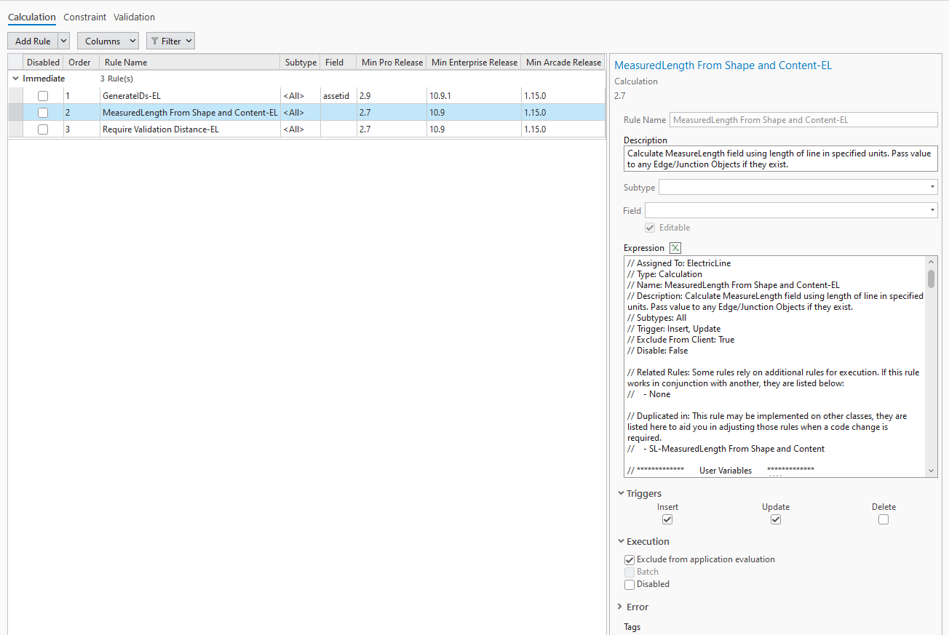The height and width of the screenshot is (635, 949).
Task: Collapse the Immediate rules group
Action: coord(15,78)
